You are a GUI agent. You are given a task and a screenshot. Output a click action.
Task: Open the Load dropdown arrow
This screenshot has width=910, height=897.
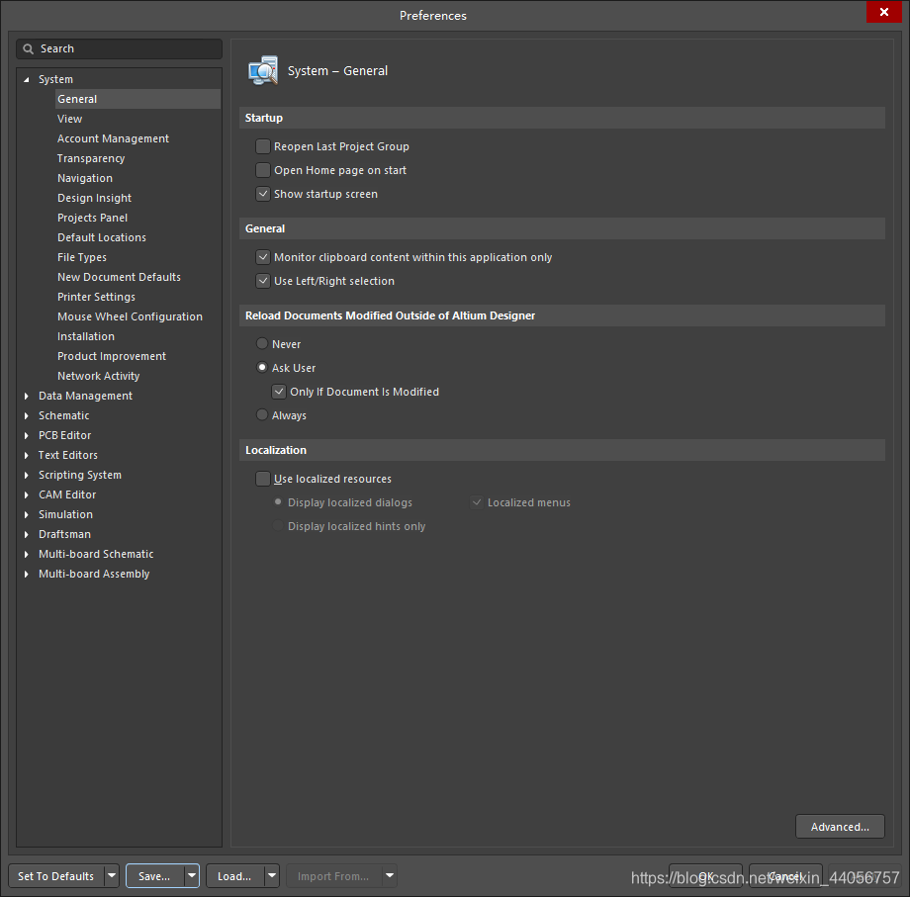pos(272,875)
